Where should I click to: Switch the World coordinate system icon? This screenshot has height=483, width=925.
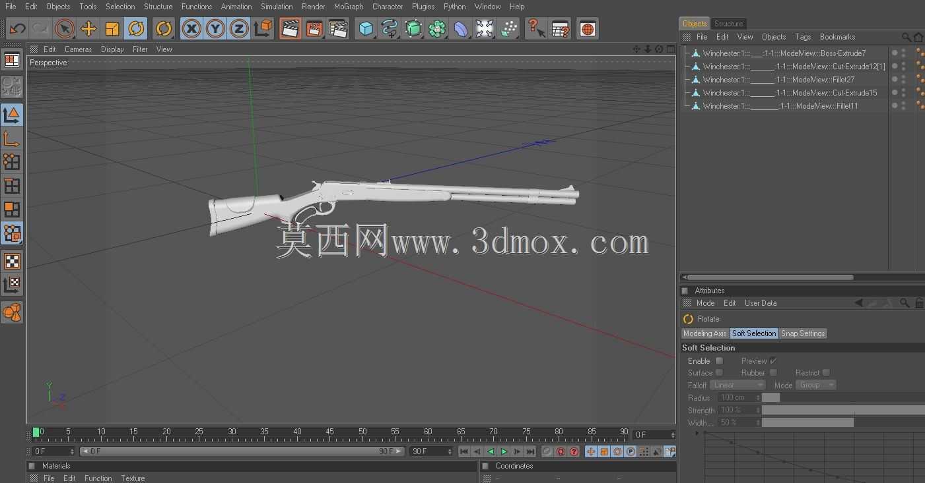point(263,28)
